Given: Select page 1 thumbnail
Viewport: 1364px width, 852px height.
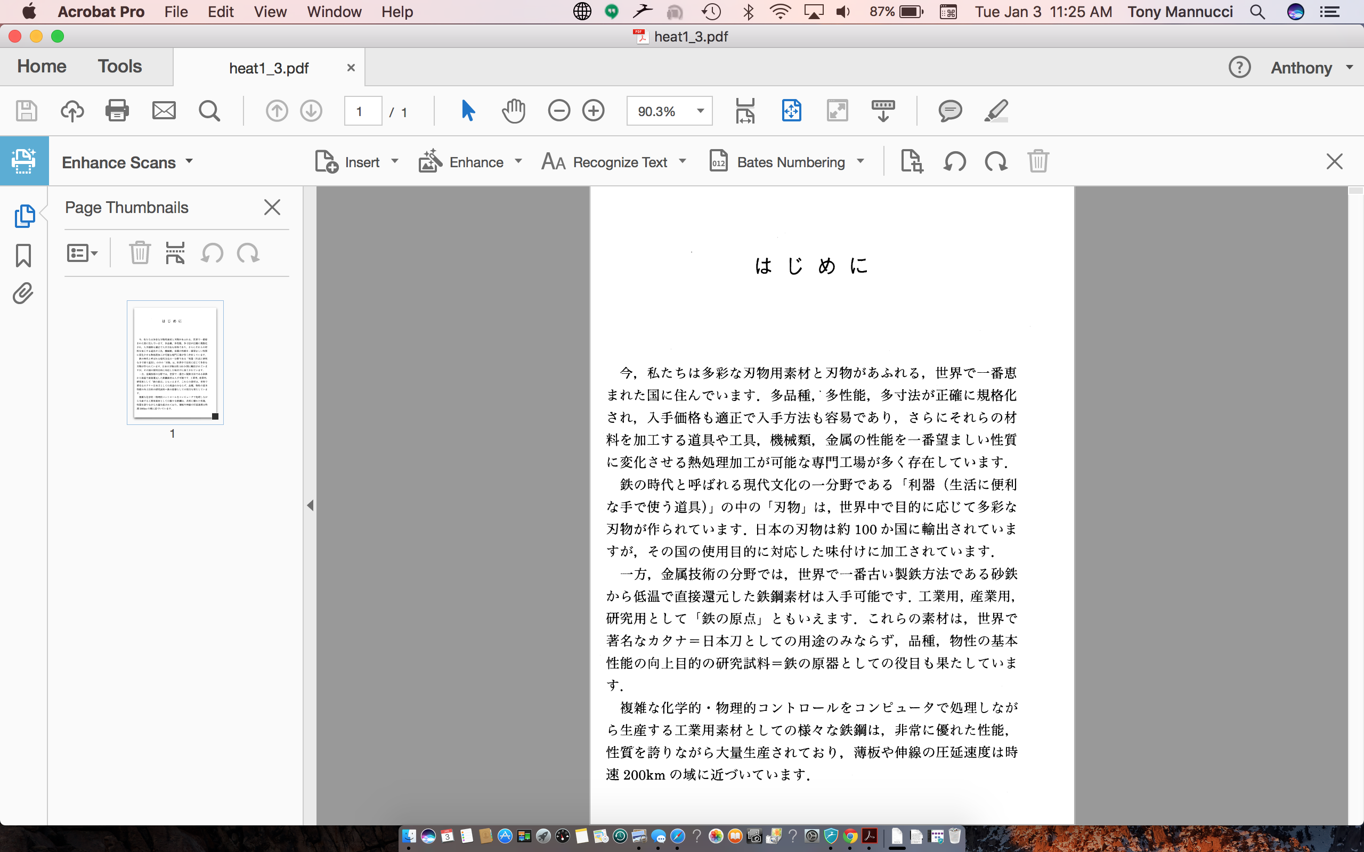Looking at the screenshot, I should coord(175,362).
